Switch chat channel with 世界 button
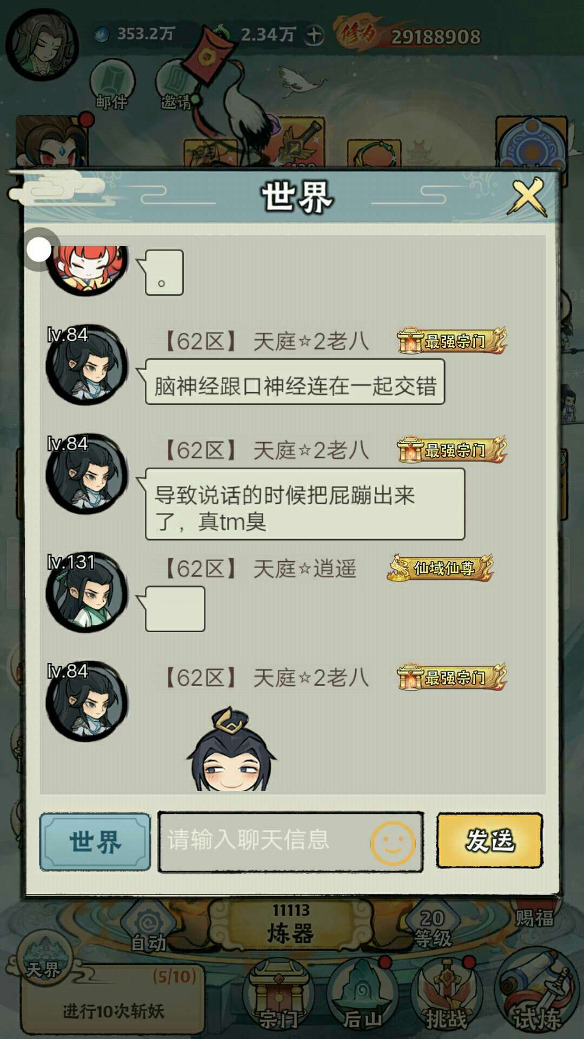584x1039 pixels. pos(95,841)
